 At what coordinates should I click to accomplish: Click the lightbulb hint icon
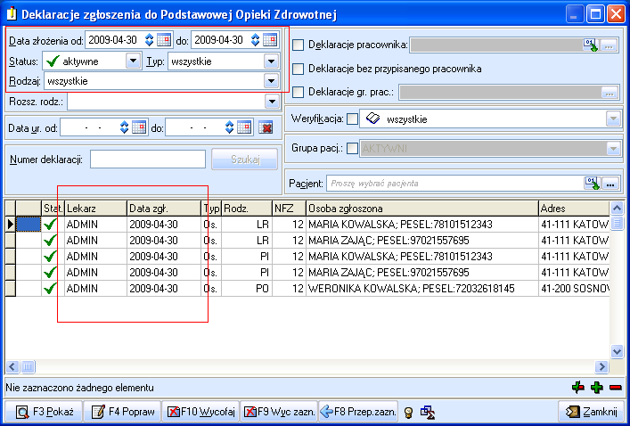click(409, 412)
